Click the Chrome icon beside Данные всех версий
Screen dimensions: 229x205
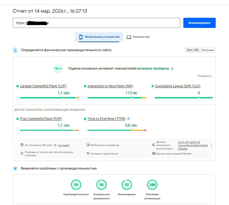point(154,153)
